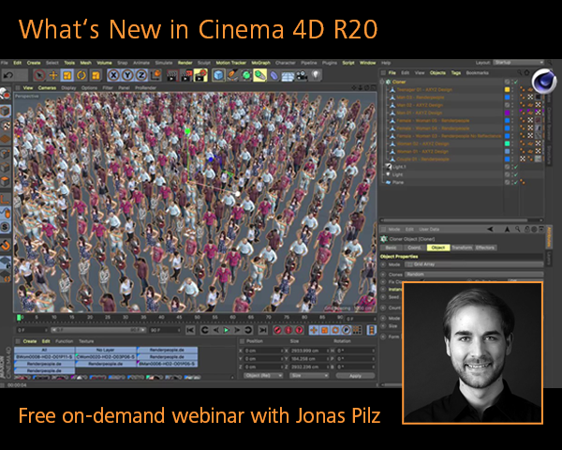Open the Object Manager Tags menu
This screenshot has width=562, height=450.
point(456,73)
